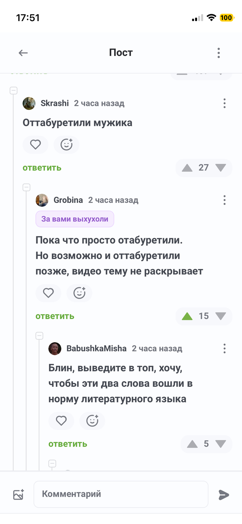Image resolution: width=242 pixels, height=524 pixels.
Task: Add an emoji reaction to Skrashi's comment
Action: pyautogui.click(x=66, y=144)
